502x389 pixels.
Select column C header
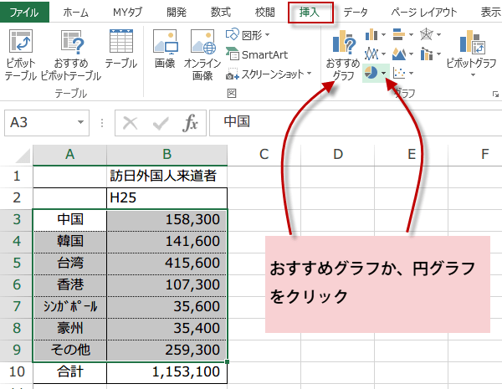pyautogui.click(x=264, y=155)
